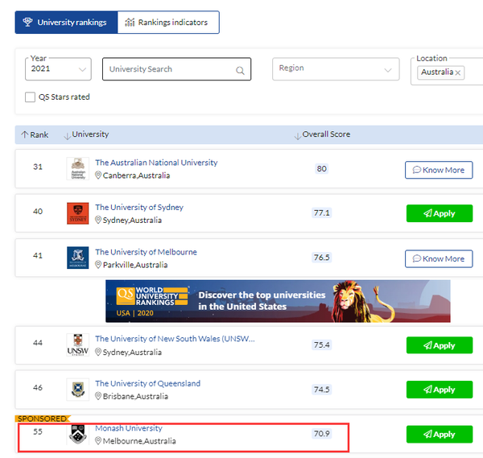
Task: Click the University of Melbourne logo
Action: click(77, 258)
